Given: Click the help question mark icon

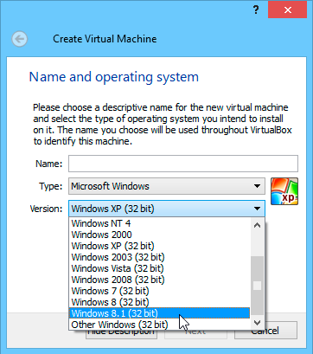Looking at the screenshot, I should (256, 10).
